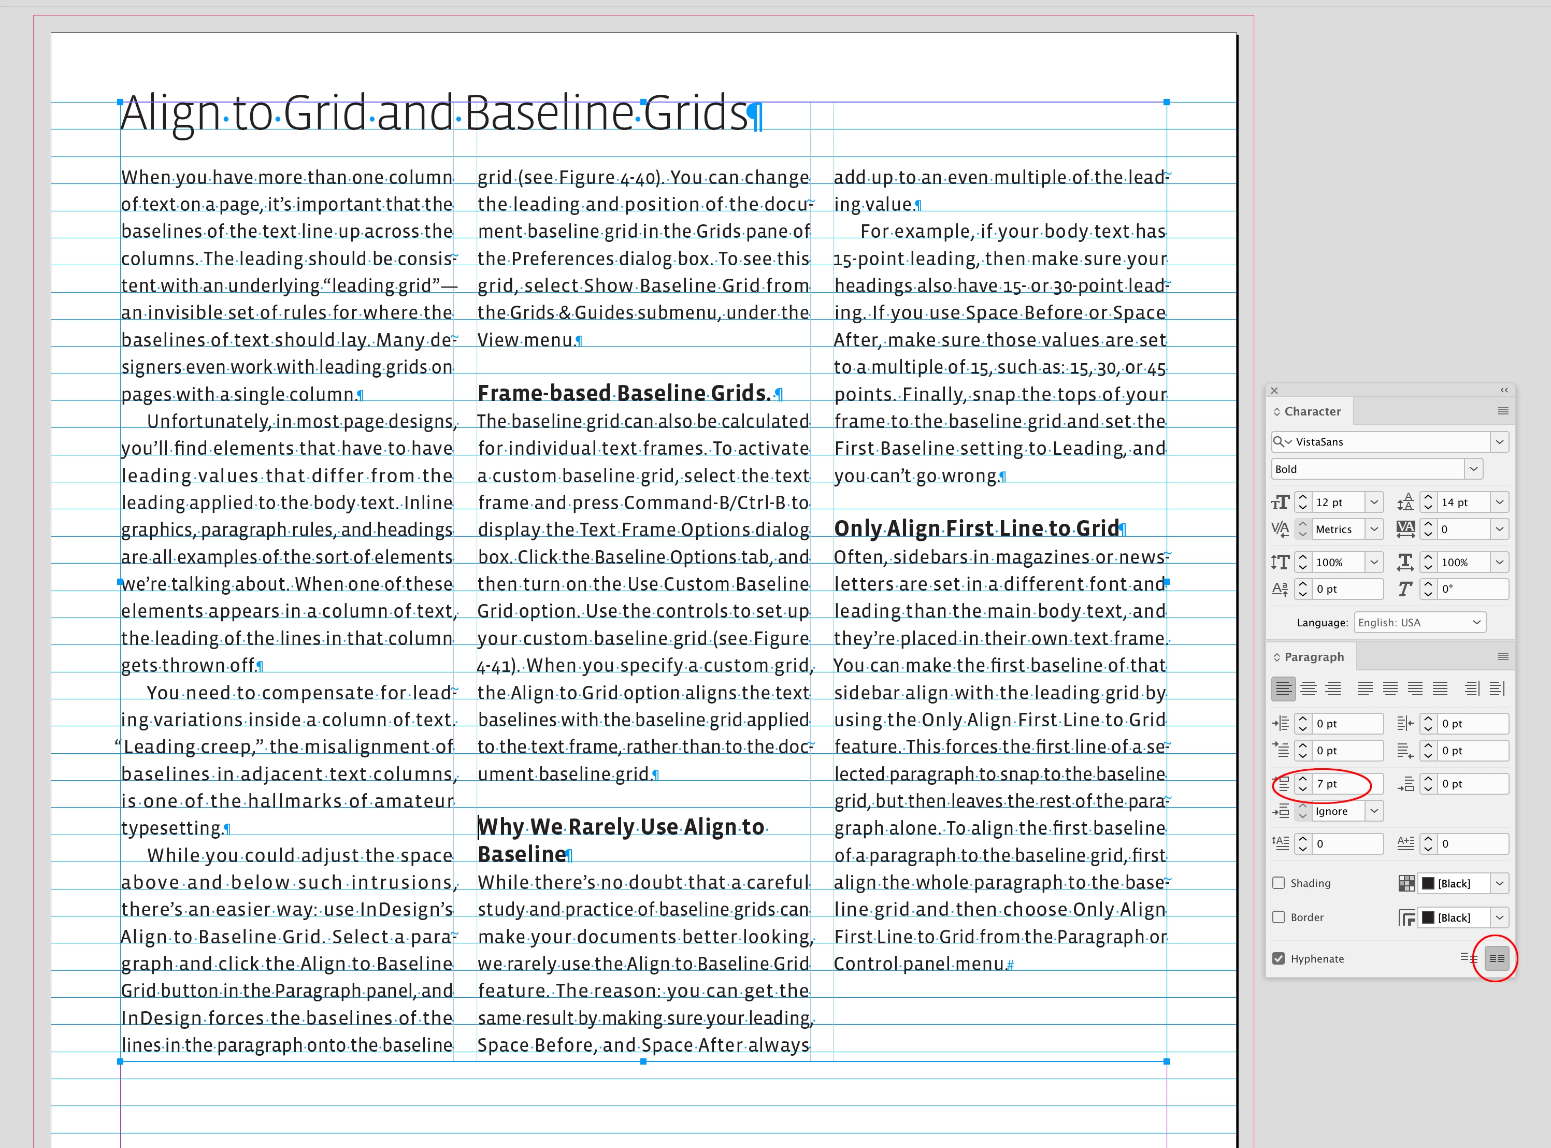Click Align Towards Spine icon

coord(1472,688)
